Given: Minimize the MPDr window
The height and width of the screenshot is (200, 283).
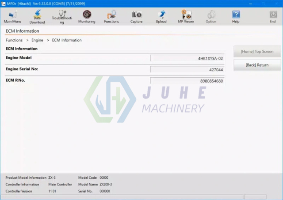Looking at the screenshot, I should click(x=251, y=4).
